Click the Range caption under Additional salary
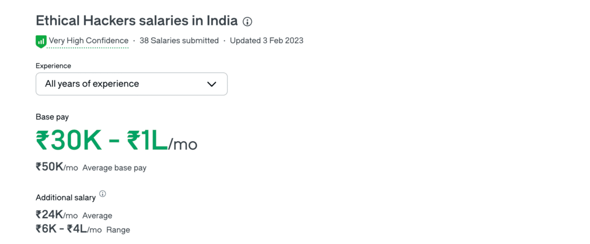Screen dimensions: 590x244 pos(118,230)
